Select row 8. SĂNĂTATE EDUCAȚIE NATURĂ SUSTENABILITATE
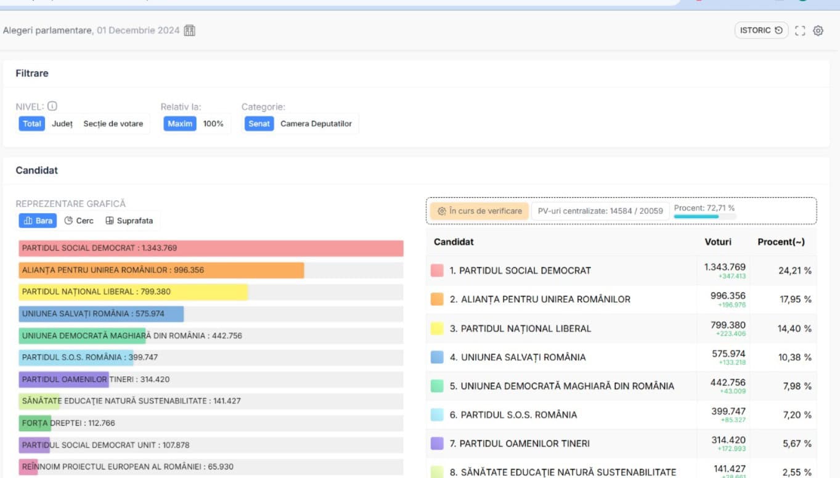The width and height of the screenshot is (840, 478). point(621,468)
